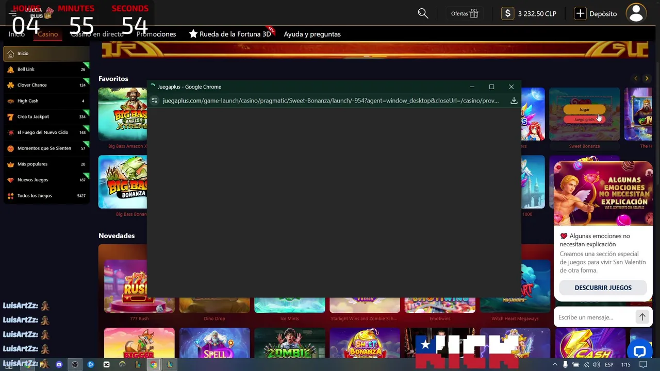Click the Más populares crown icon
The width and height of the screenshot is (660, 371).
[x=10, y=164]
